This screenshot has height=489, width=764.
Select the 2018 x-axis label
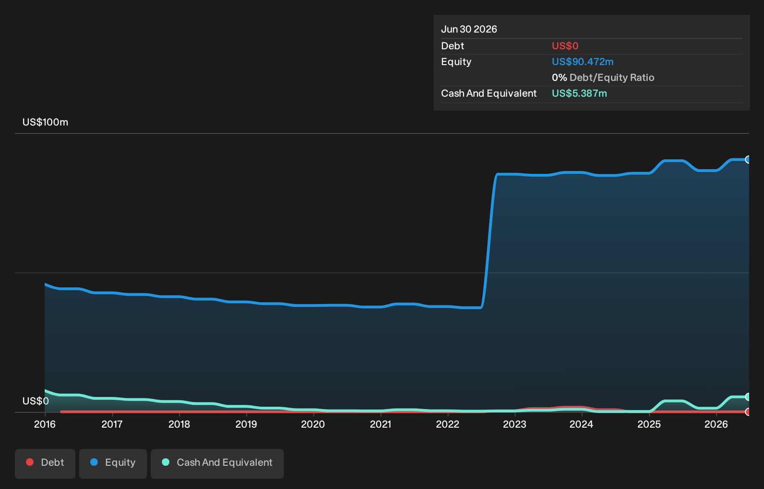[179, 424]
